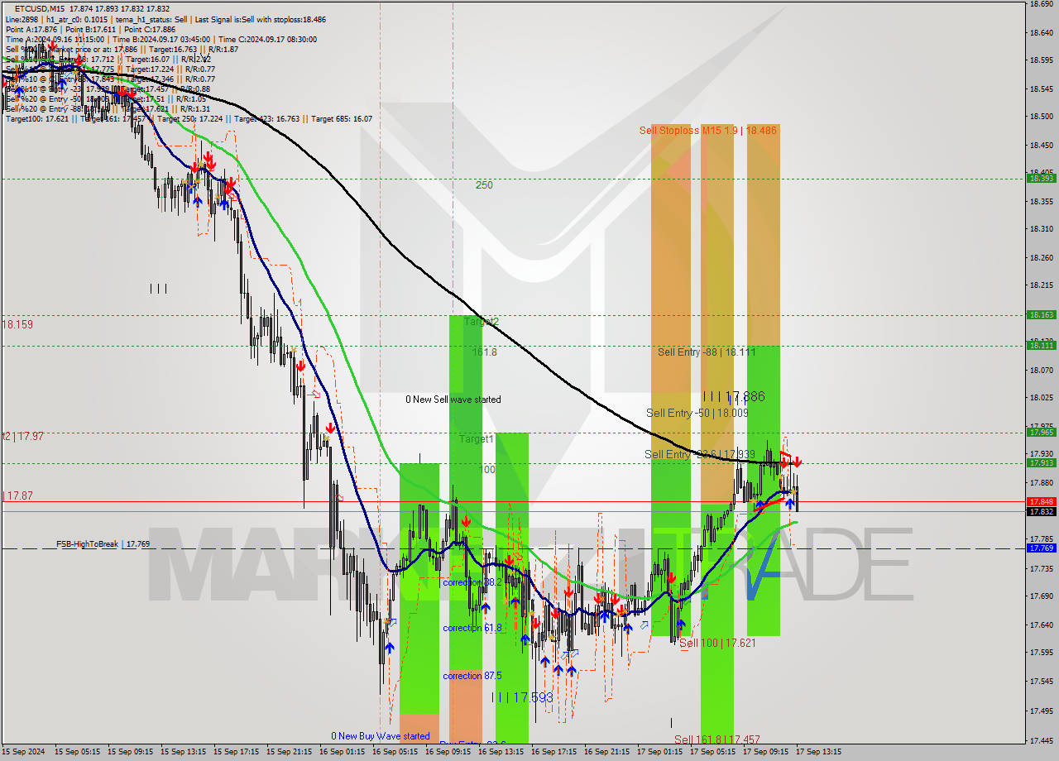Click the 17.690 price axis value

pyautogui.click(x=1041, y=596)
